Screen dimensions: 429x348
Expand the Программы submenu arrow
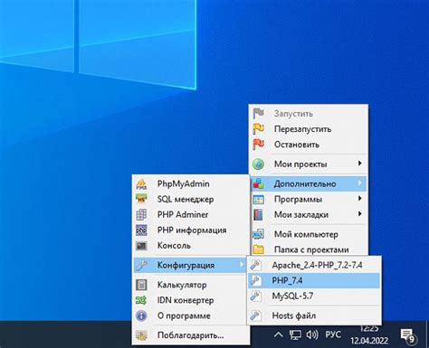(359, 199)
